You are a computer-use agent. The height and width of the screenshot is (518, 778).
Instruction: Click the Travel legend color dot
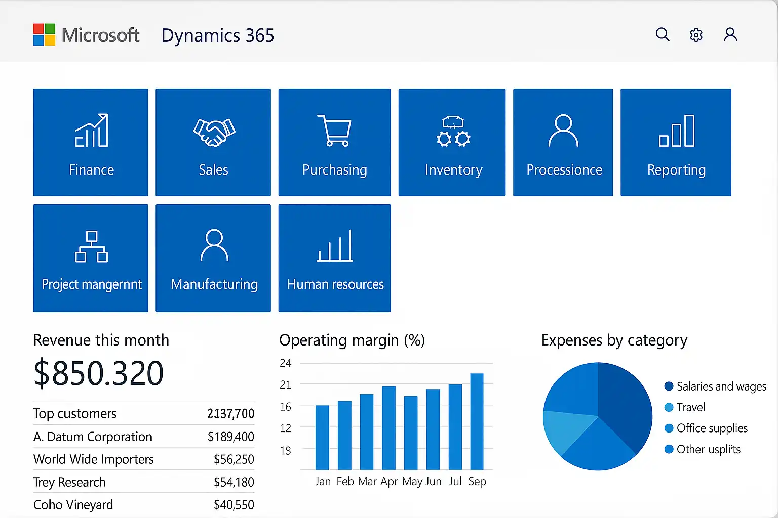(669, 407)
